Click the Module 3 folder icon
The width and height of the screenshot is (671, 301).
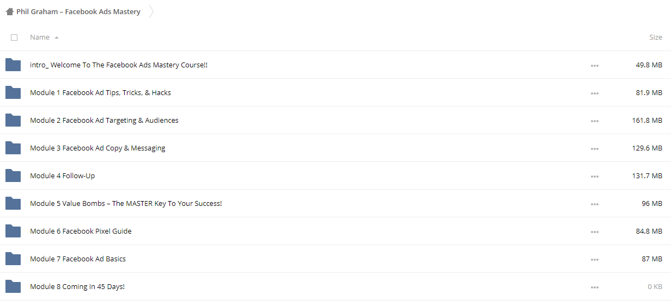(x=13, y=148)
